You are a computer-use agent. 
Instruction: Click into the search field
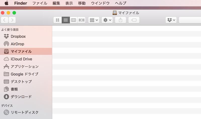tap(190, 20)
